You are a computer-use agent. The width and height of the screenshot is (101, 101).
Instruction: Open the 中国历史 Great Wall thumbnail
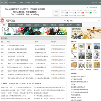point(97,46)
